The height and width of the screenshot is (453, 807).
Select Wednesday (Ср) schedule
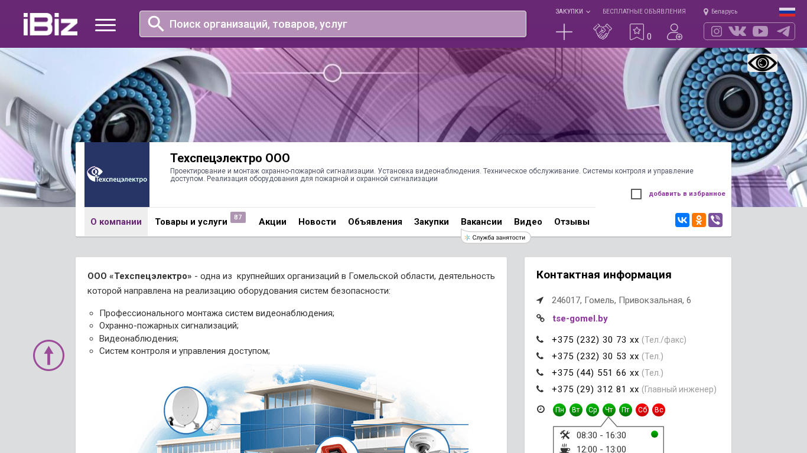(593, 410)
